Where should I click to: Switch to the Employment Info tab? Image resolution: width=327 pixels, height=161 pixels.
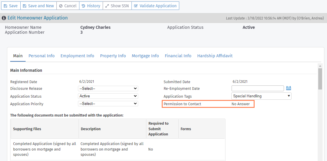click(77, 56)
